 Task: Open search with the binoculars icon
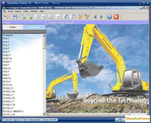click(15, 17)
